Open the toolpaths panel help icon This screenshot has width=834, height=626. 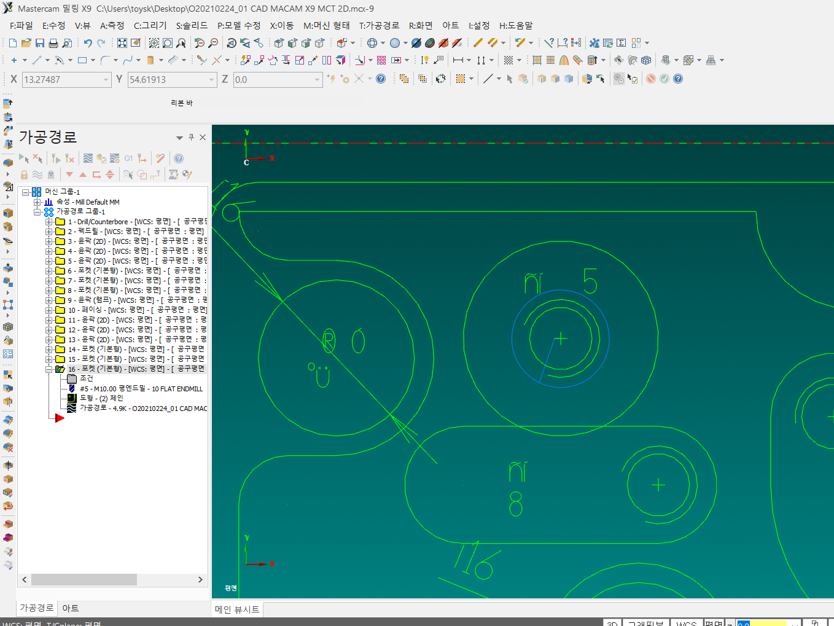tap(179, 158)
